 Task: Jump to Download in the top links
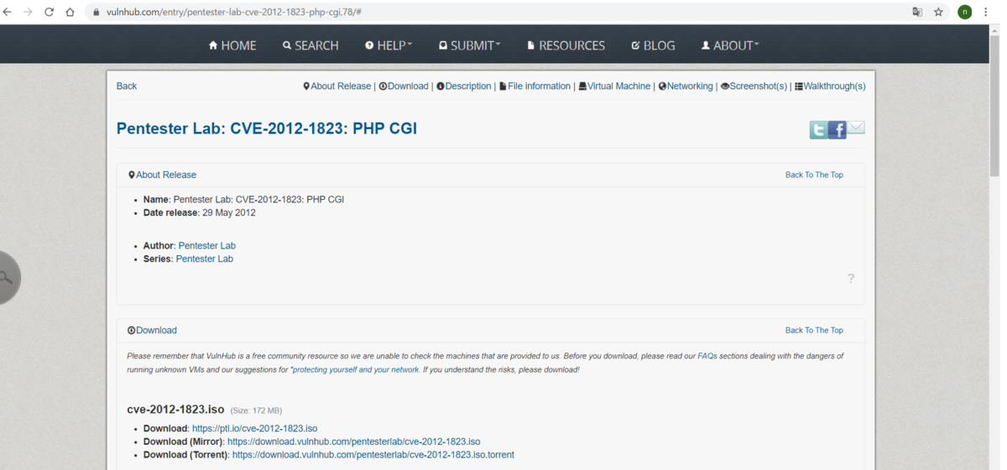(x=404, y=86)
